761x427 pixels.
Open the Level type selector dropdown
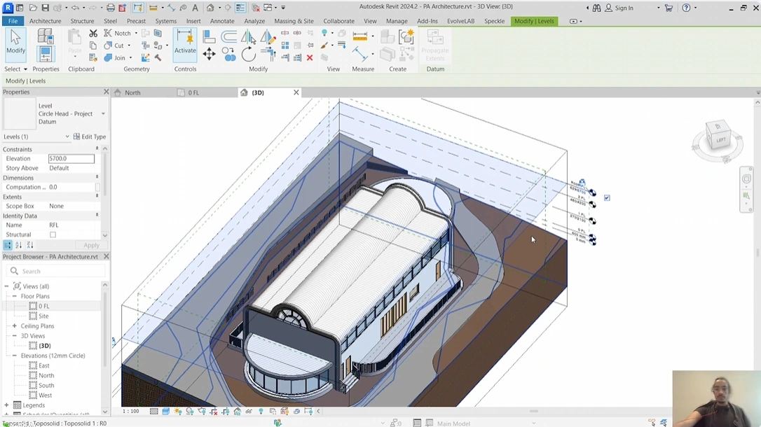pos(103,113)
